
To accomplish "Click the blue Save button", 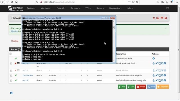I will 151,87.
